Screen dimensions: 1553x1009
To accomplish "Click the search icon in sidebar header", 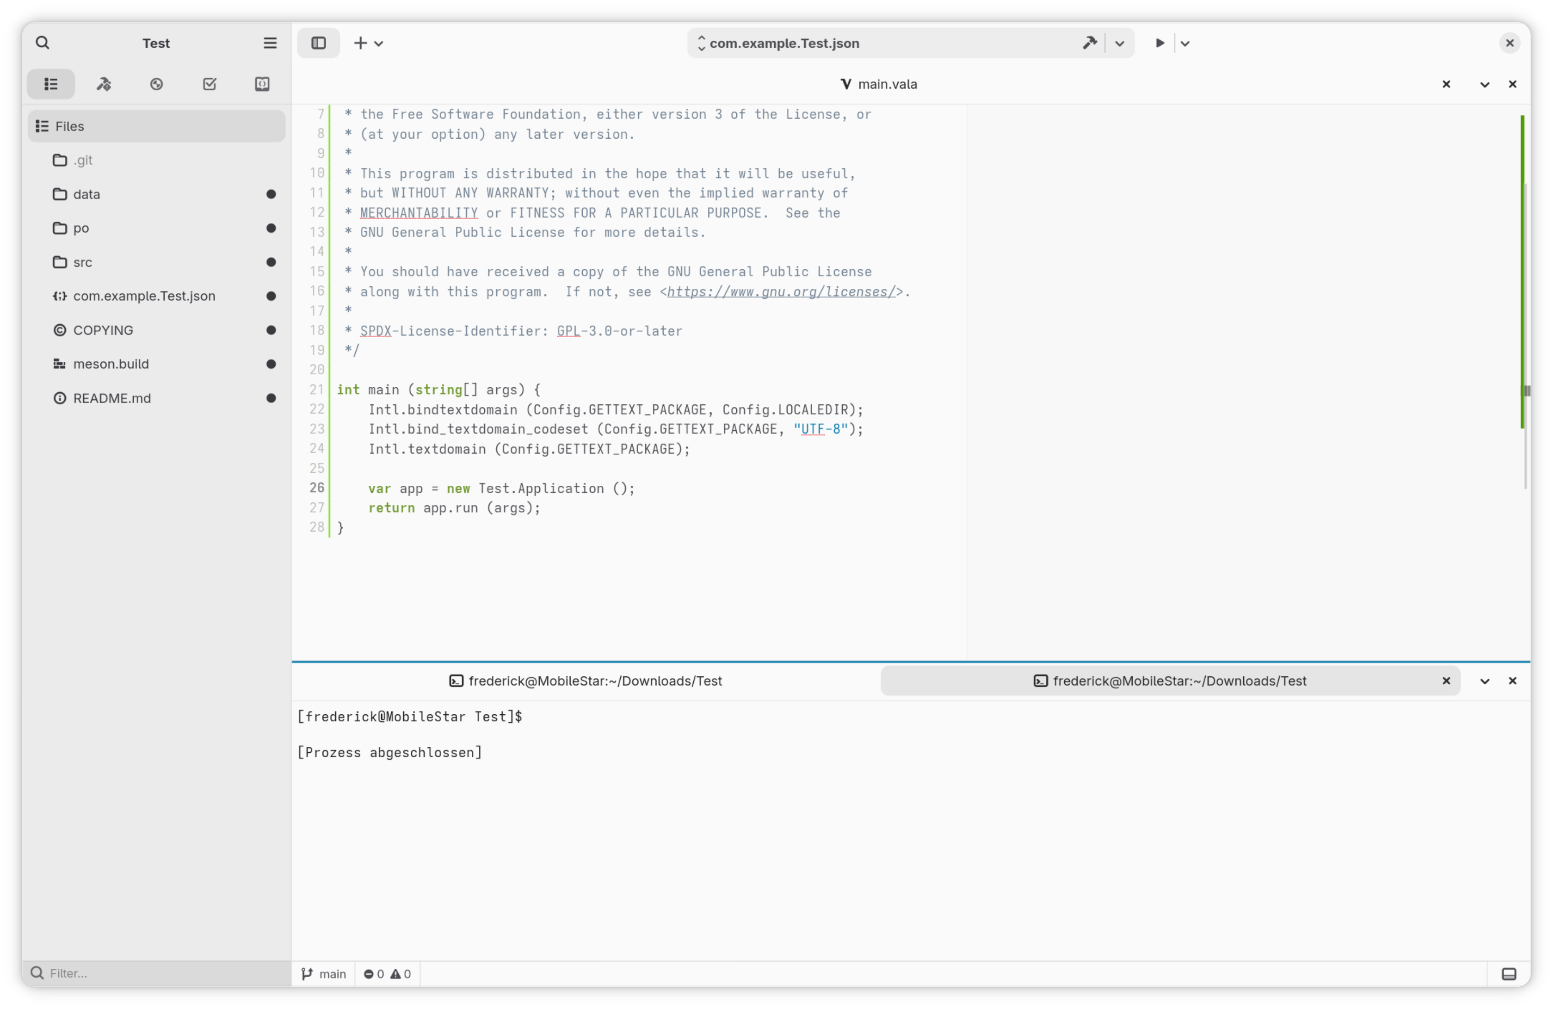I will 43,43.
